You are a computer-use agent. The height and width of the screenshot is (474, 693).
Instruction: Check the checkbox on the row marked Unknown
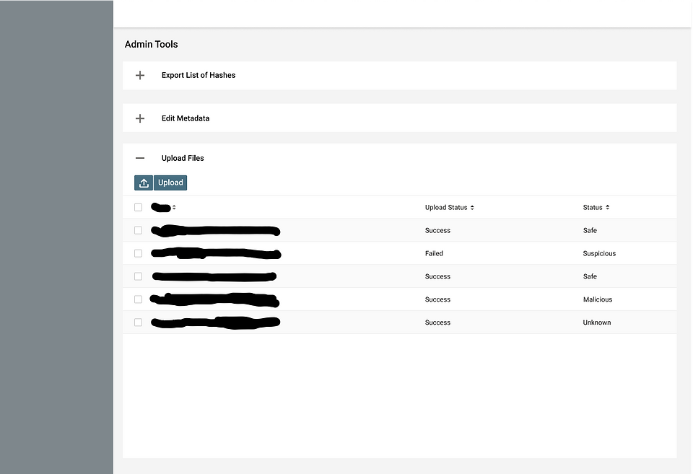coord(138,322)
